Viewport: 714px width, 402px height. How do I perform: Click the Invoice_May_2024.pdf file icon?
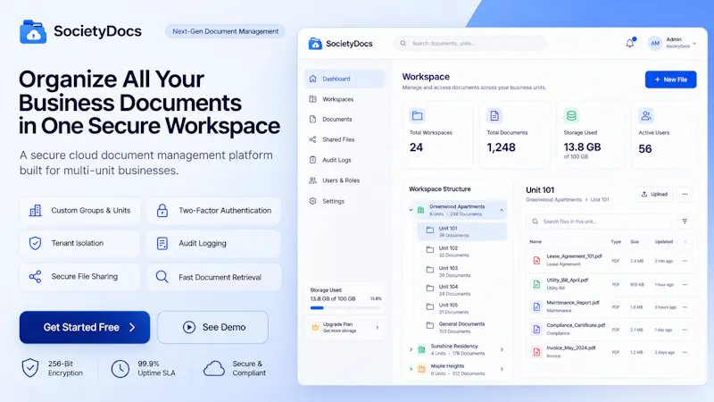pyautogui.click(x=537, y=352)
